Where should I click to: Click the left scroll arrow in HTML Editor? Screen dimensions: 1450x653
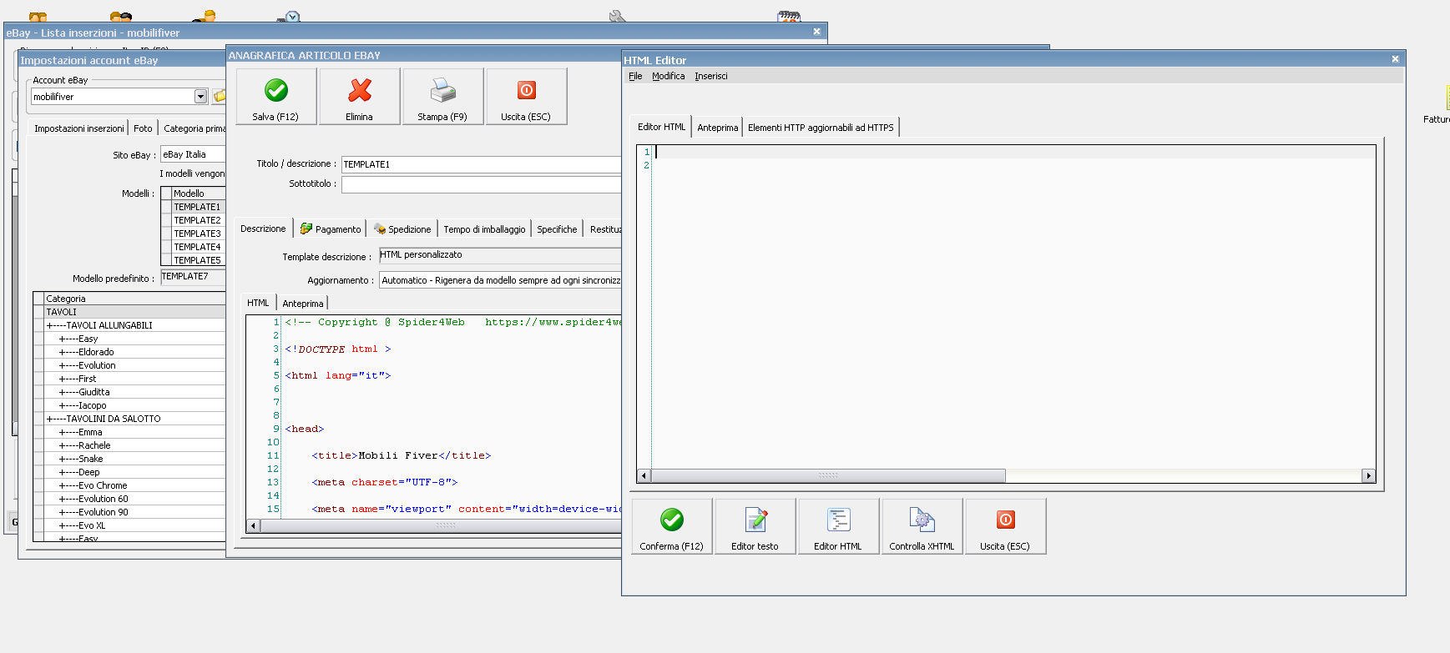(x=644, y=475)
